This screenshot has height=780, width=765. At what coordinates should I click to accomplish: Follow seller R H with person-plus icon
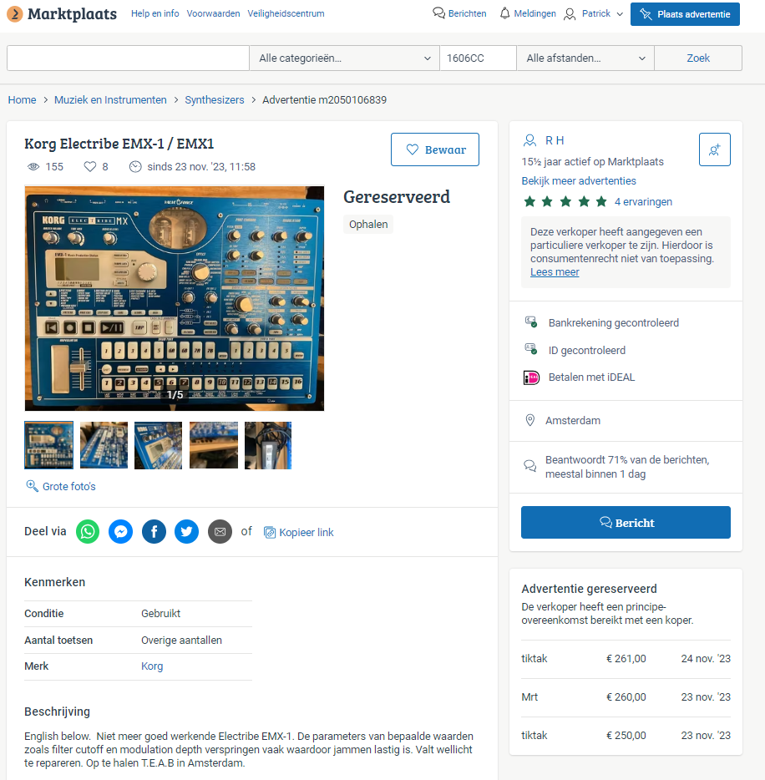coord(714,149)
